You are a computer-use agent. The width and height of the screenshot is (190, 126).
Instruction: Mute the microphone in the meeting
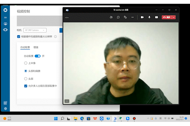pos(149,17)
